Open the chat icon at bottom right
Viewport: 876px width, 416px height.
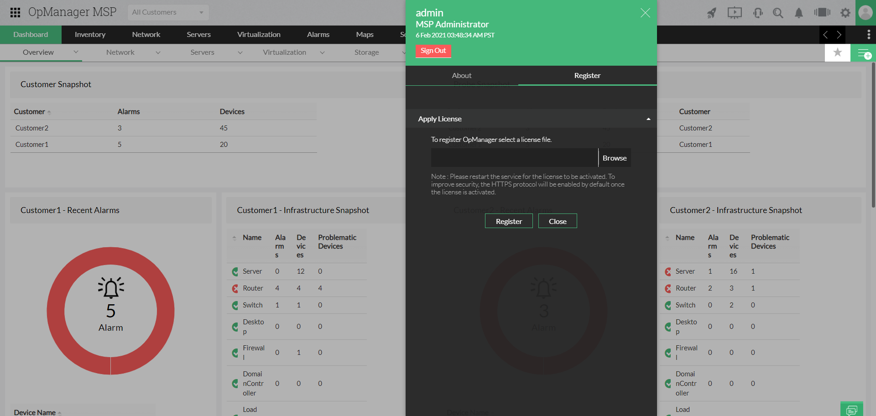click(852, 409)
